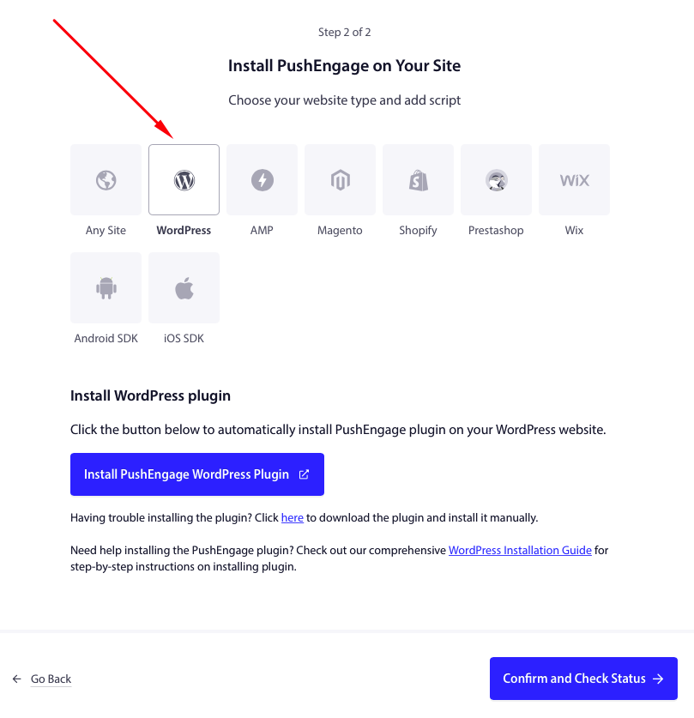Select the Wix logo tile

574,180
